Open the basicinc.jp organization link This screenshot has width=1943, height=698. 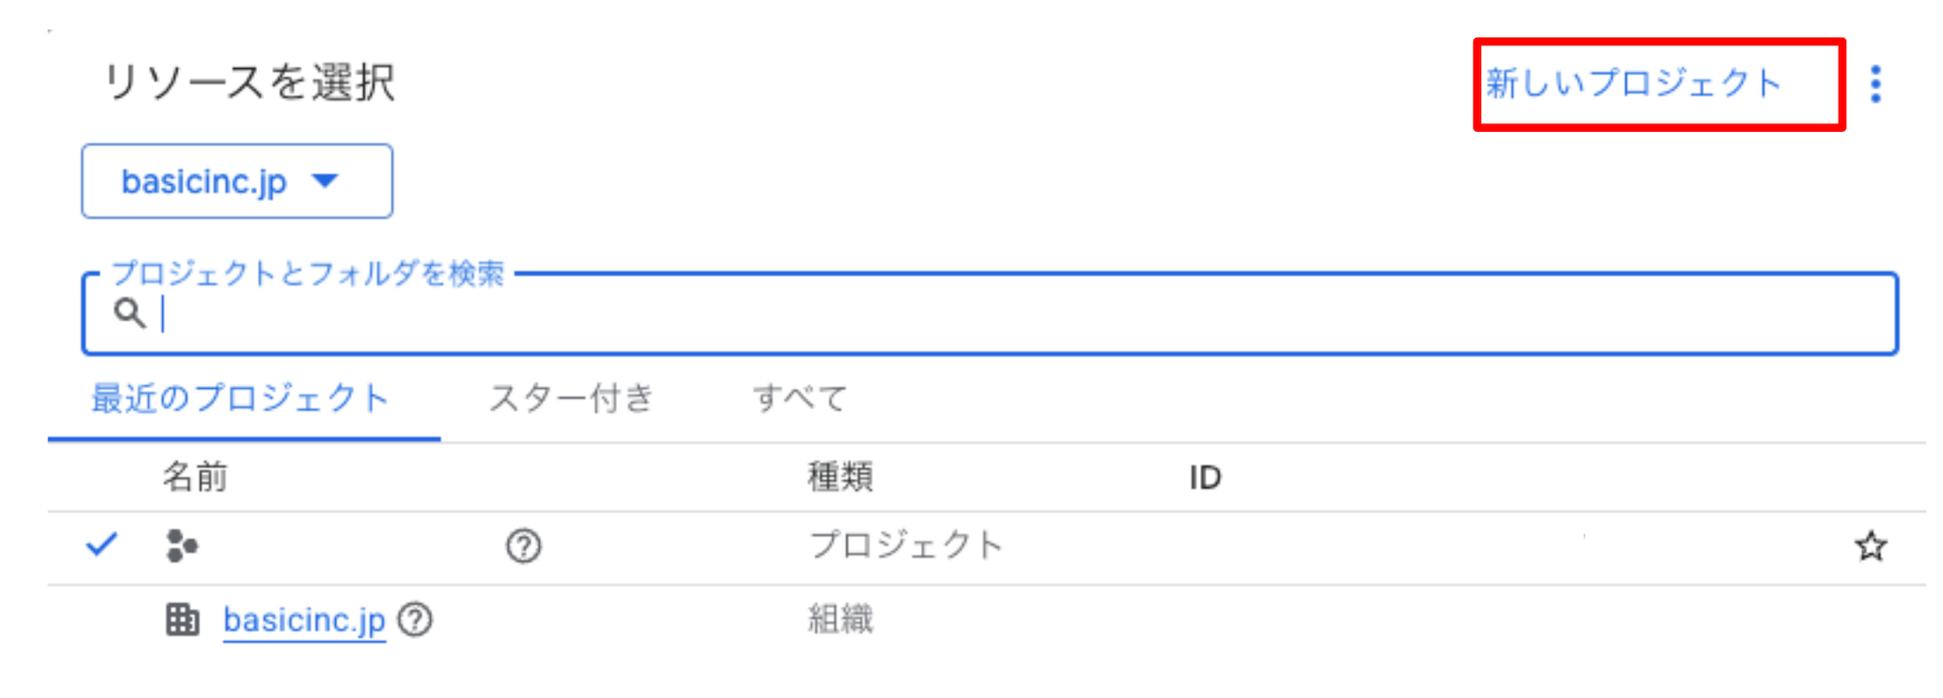pyautogui.click(x=304, y=620)
